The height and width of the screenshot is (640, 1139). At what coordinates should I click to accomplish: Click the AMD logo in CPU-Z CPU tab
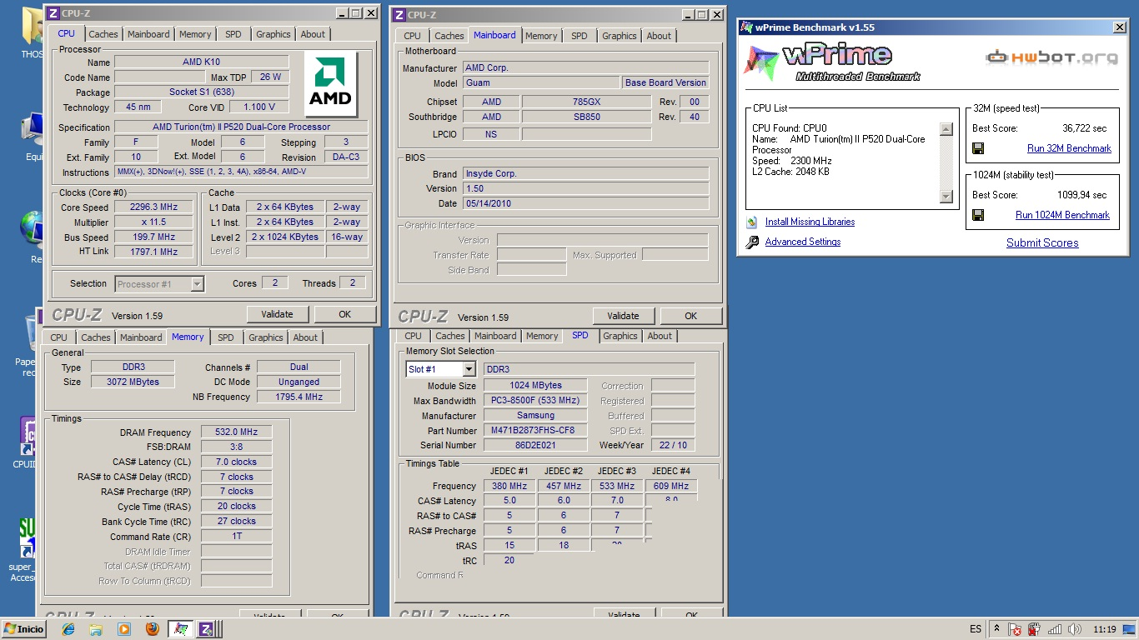330,84
